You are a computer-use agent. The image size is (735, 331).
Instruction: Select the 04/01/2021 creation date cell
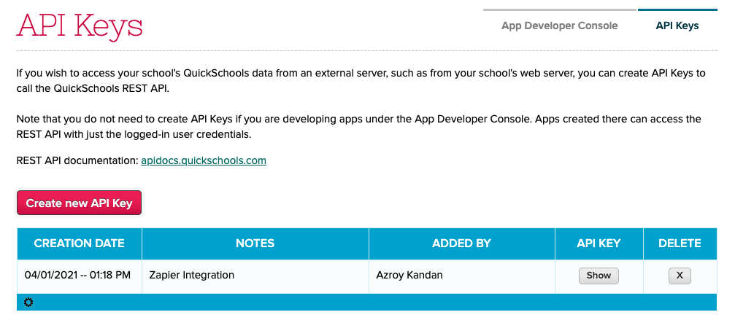80,276
